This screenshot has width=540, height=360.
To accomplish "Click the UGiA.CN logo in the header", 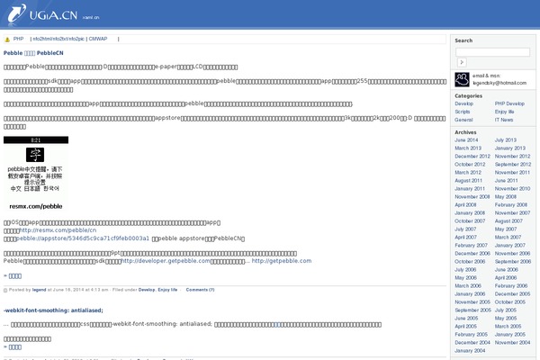I will coord(43,14).
